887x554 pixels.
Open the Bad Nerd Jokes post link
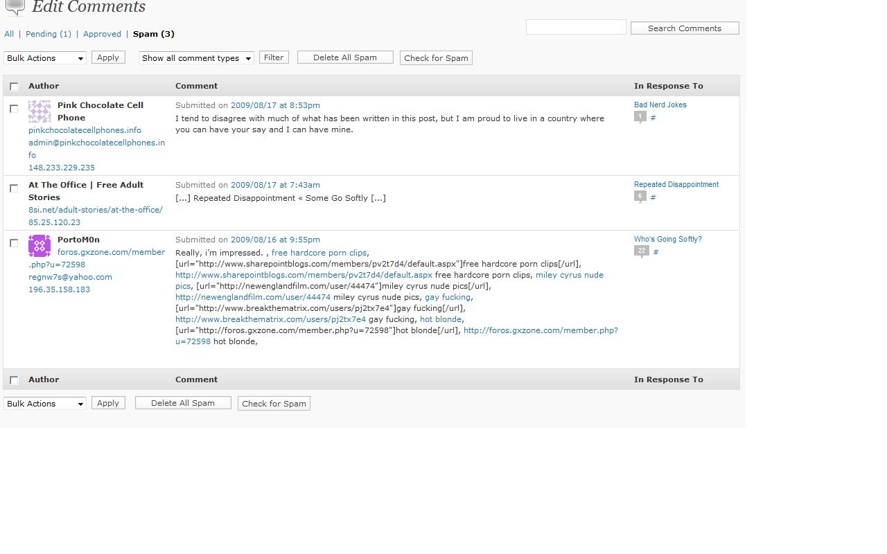660,105
